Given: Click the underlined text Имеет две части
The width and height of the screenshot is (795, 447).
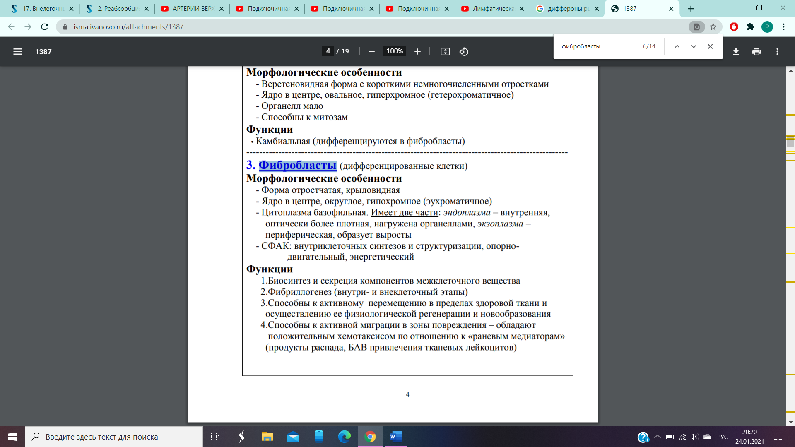Looking at the screenshot, I should click(x=405, y=213).
